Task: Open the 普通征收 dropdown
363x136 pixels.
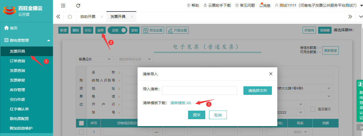Action: 95,59
